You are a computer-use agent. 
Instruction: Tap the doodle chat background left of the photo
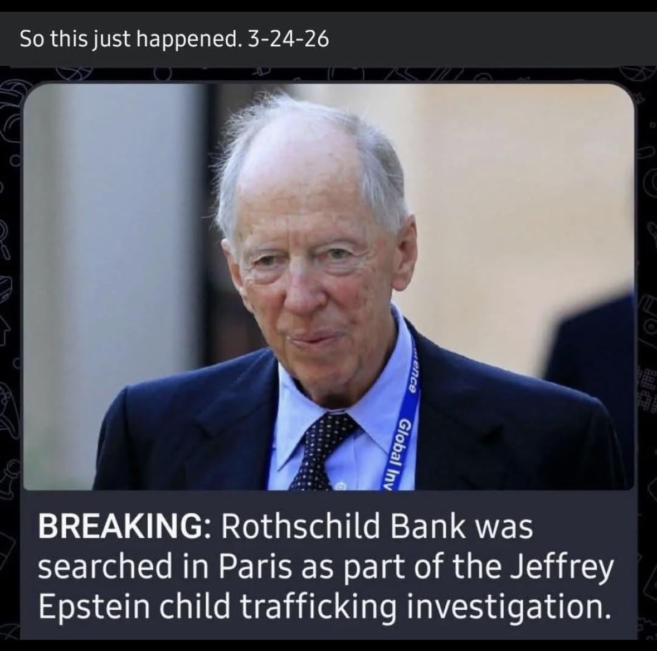tap(10, 334)
